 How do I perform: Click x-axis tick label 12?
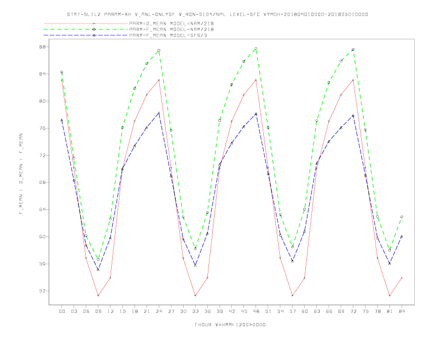pyautogui.click(x=111, y=311)
